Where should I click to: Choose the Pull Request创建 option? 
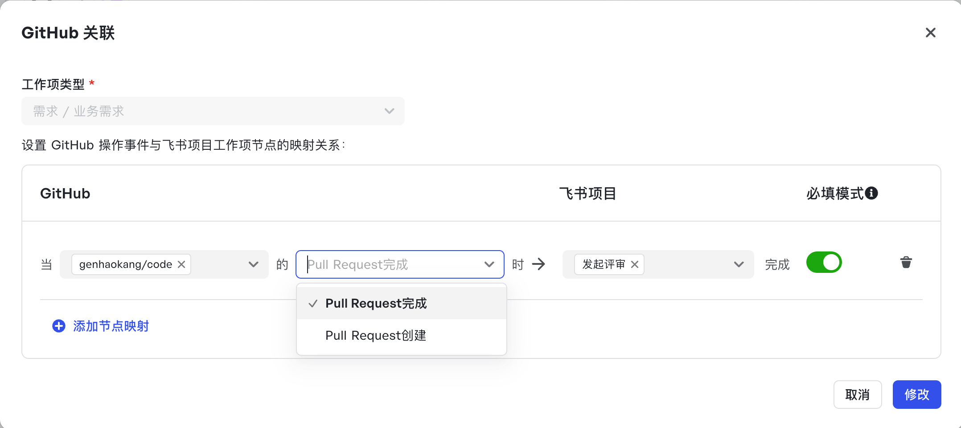(402, 335)
